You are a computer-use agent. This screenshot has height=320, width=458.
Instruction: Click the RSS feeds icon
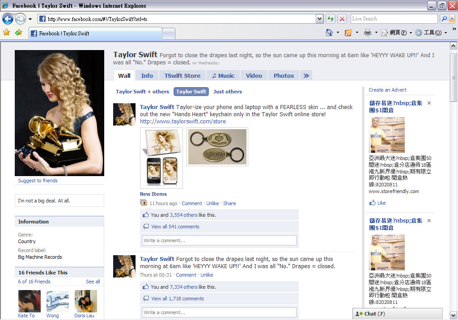pos(348,33)
